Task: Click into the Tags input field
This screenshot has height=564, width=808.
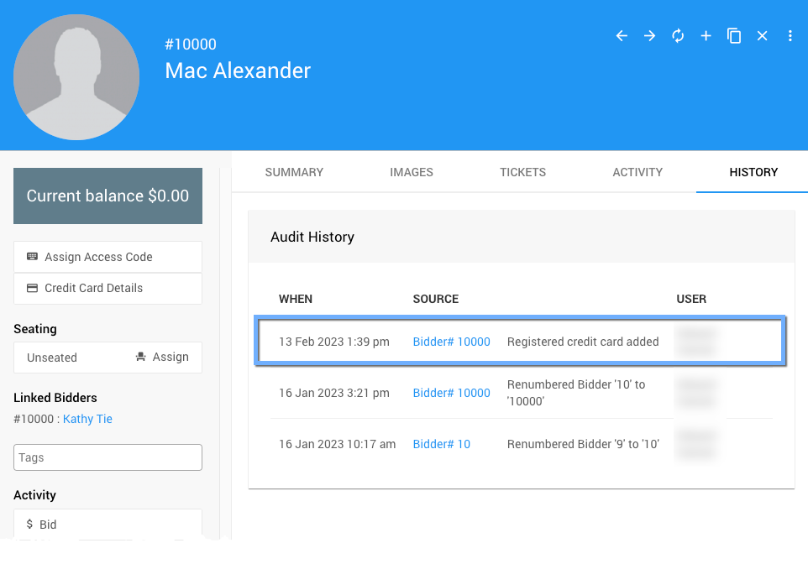Action: point(108,457)
